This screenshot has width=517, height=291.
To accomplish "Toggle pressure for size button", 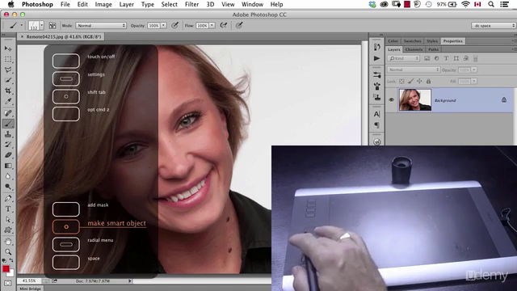I will [239, 25].
